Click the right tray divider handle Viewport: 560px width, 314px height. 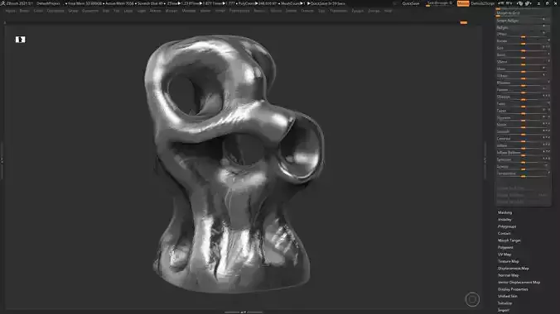pos(485,160)
